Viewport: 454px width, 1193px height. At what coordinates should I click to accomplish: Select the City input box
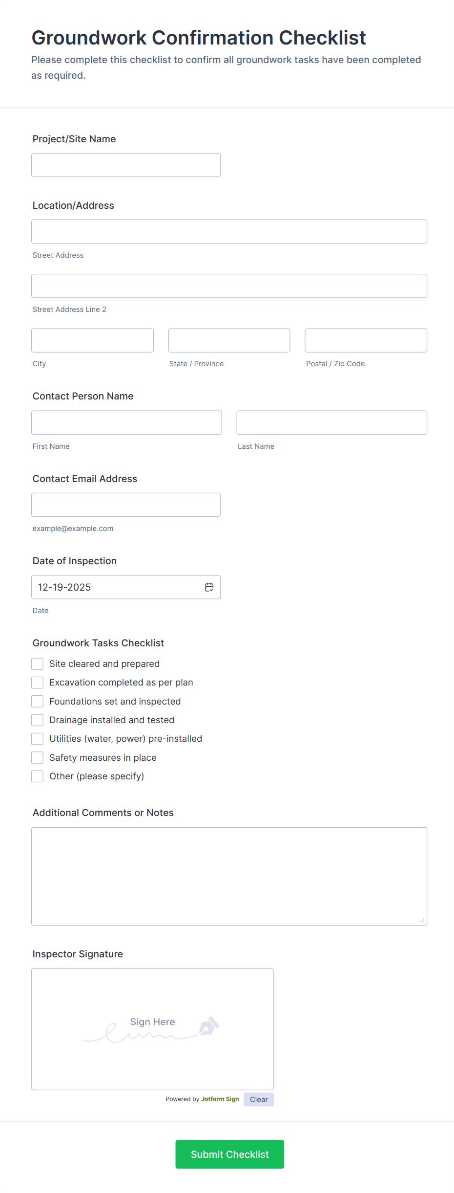pos(92,340)
